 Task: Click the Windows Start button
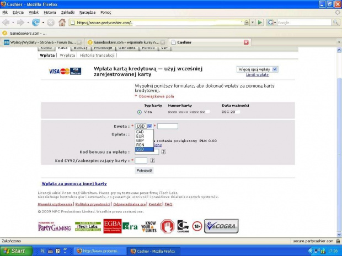[16, 251]
